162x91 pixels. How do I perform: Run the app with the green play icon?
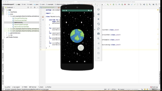click(108, 5)
